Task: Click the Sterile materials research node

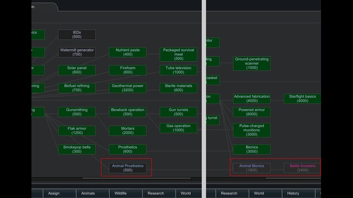Action: [x=179, y=88]
